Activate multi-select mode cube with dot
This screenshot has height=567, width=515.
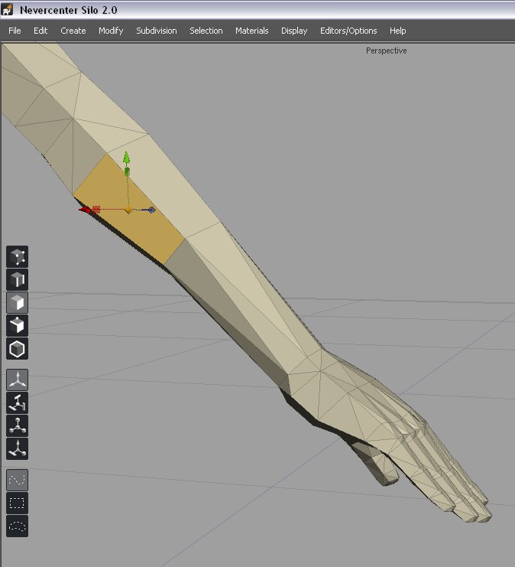click(x=18, y=325)
